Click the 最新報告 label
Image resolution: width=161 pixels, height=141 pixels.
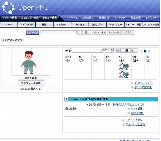71,109
